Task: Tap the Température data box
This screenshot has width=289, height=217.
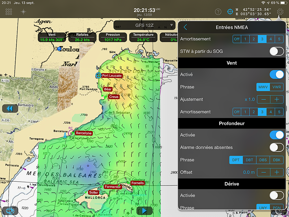Action: click(143, 37)
